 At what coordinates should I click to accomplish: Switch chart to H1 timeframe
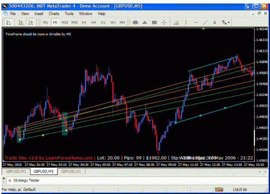click(84, 22)
